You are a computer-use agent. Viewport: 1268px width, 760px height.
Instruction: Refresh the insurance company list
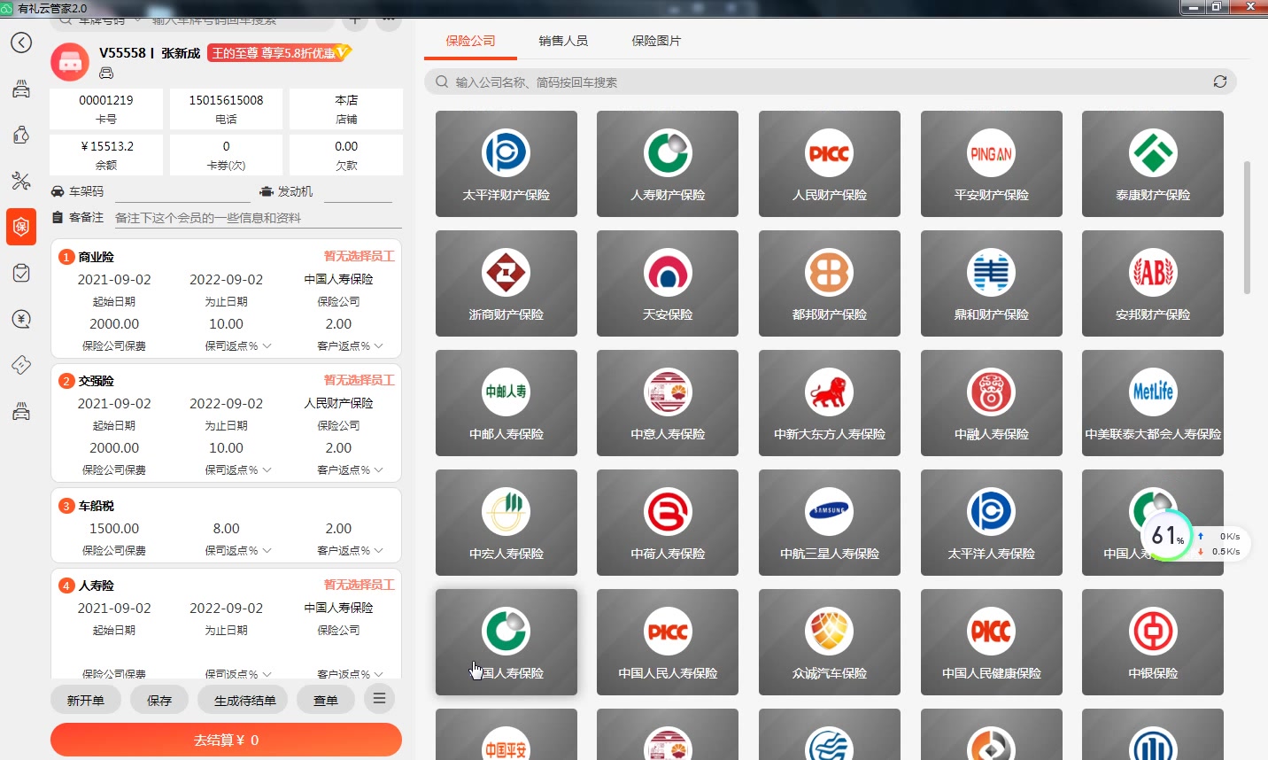(1220, 81)
